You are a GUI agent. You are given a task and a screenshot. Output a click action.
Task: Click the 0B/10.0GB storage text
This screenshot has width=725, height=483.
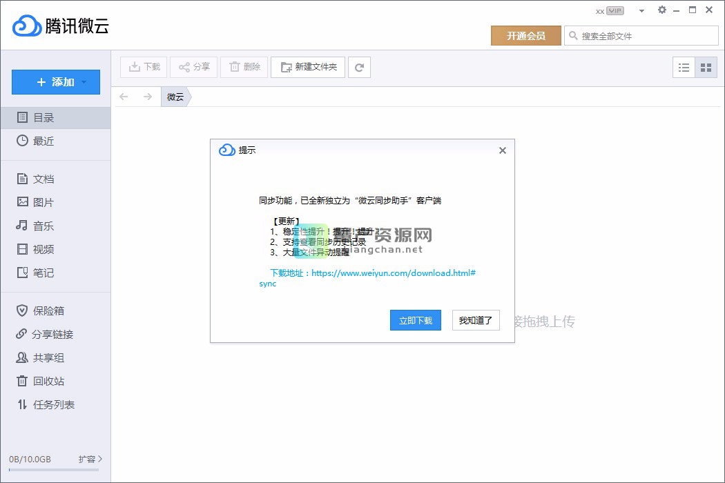(30, 460)
